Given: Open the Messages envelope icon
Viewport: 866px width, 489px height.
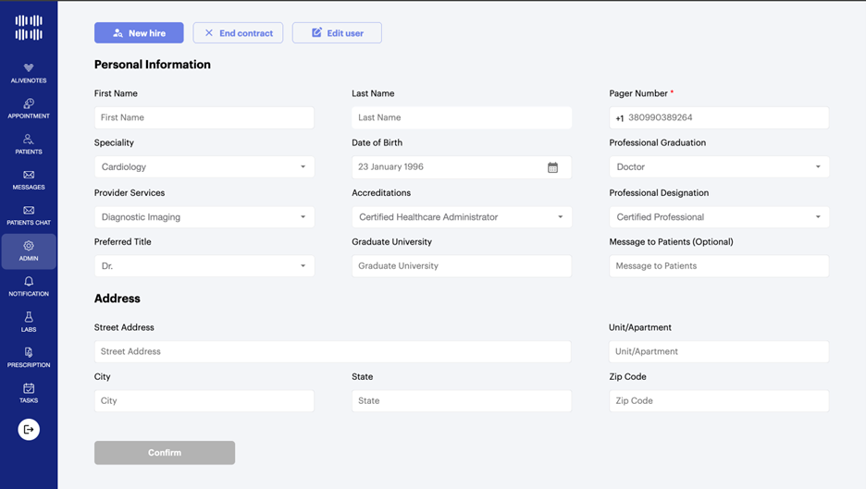Looking at the screenshot, I should [29, 176].
